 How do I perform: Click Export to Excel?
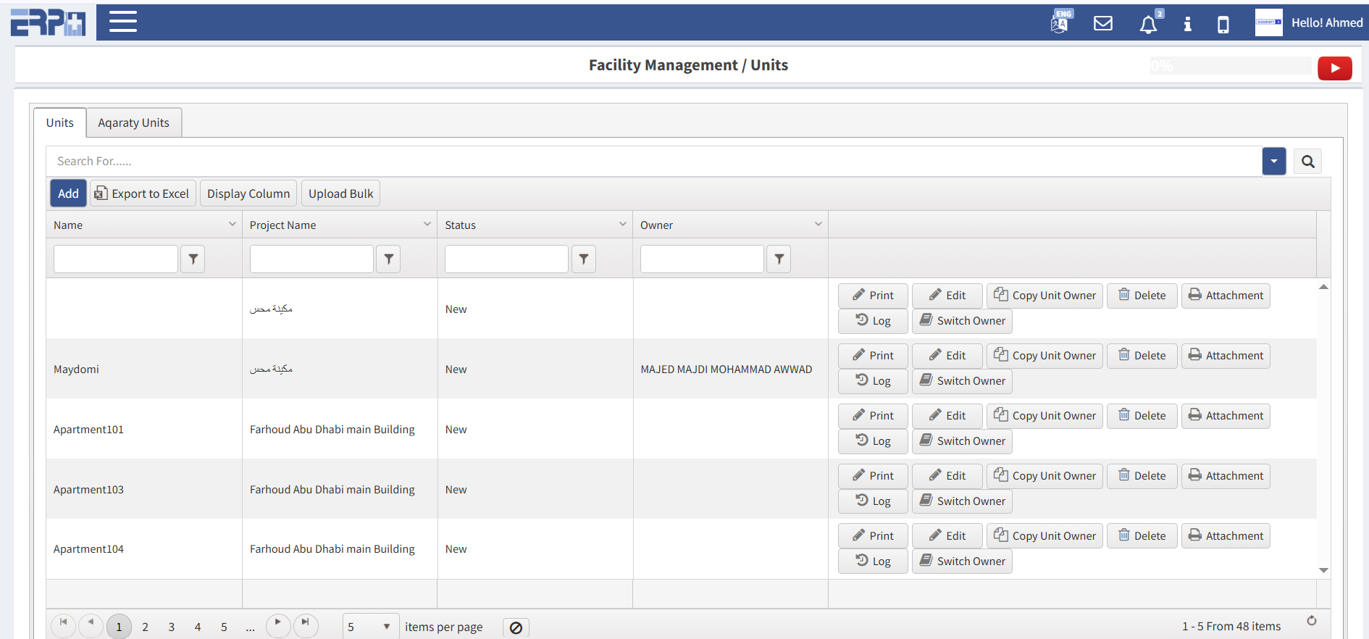pos(143,193)
